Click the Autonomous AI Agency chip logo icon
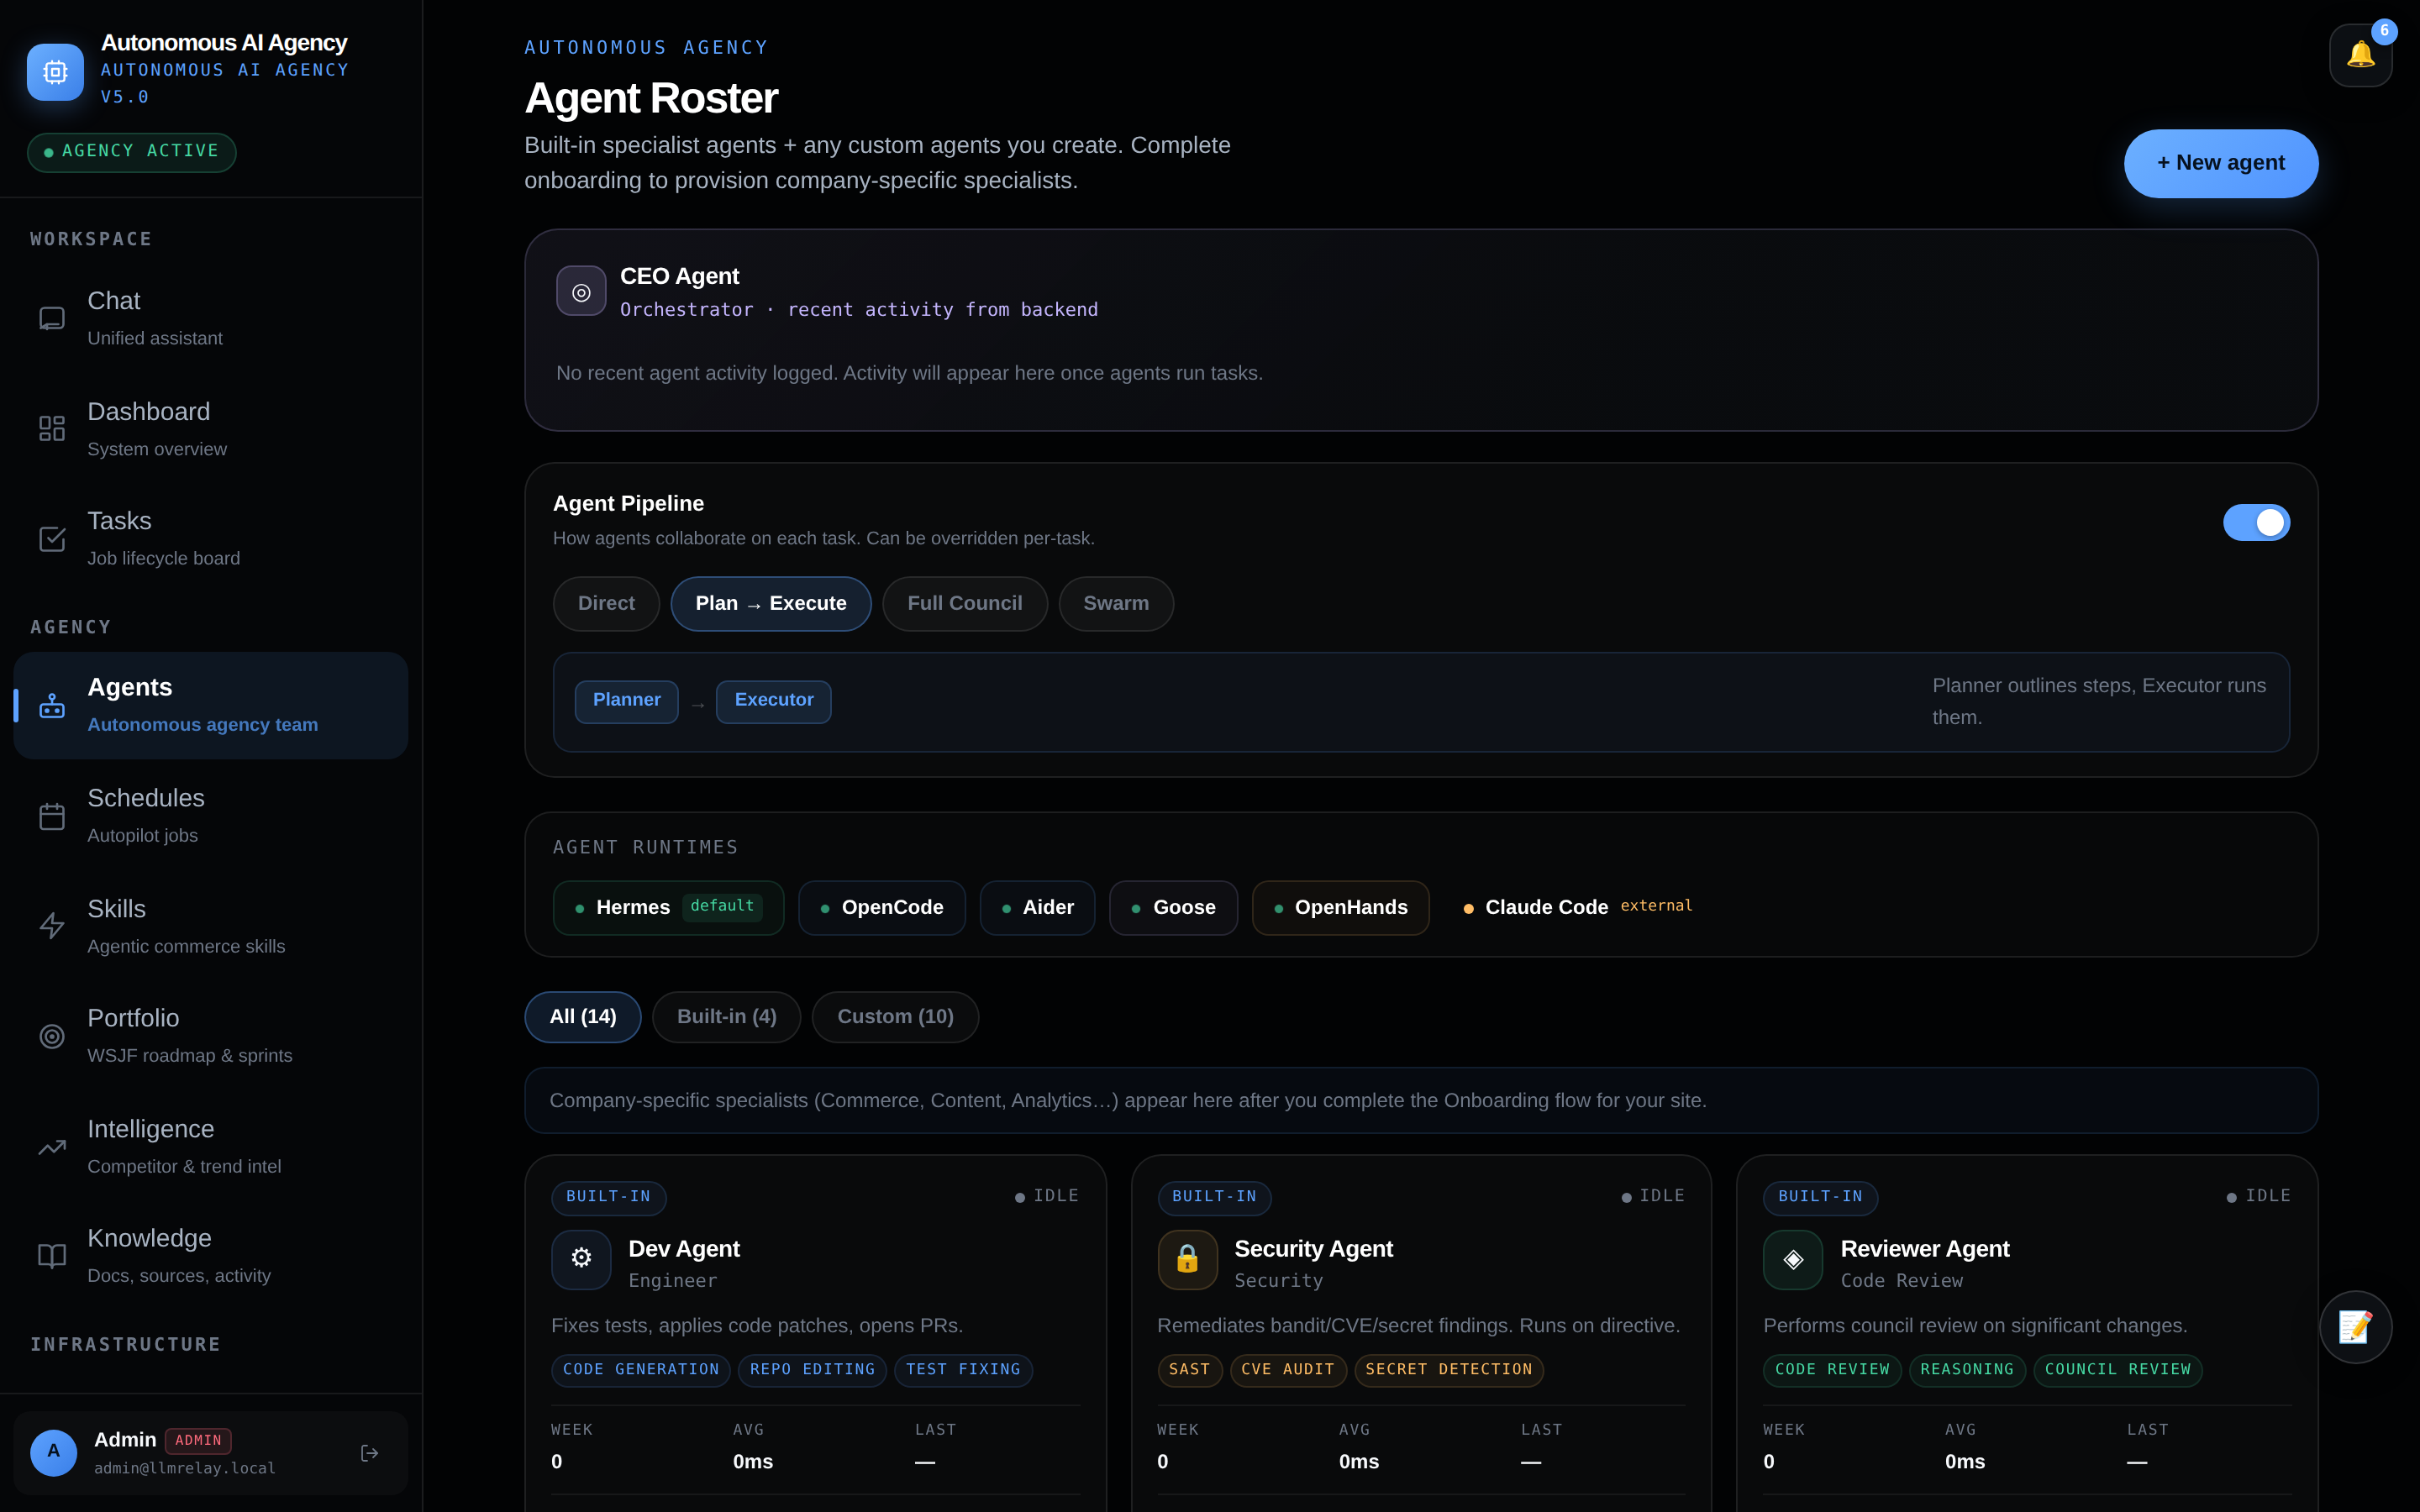 tap(55, 72)
